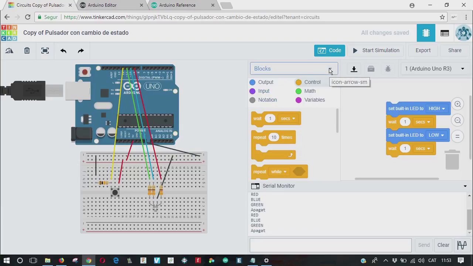Zoom to fit the circuit view

pos(45,51)
